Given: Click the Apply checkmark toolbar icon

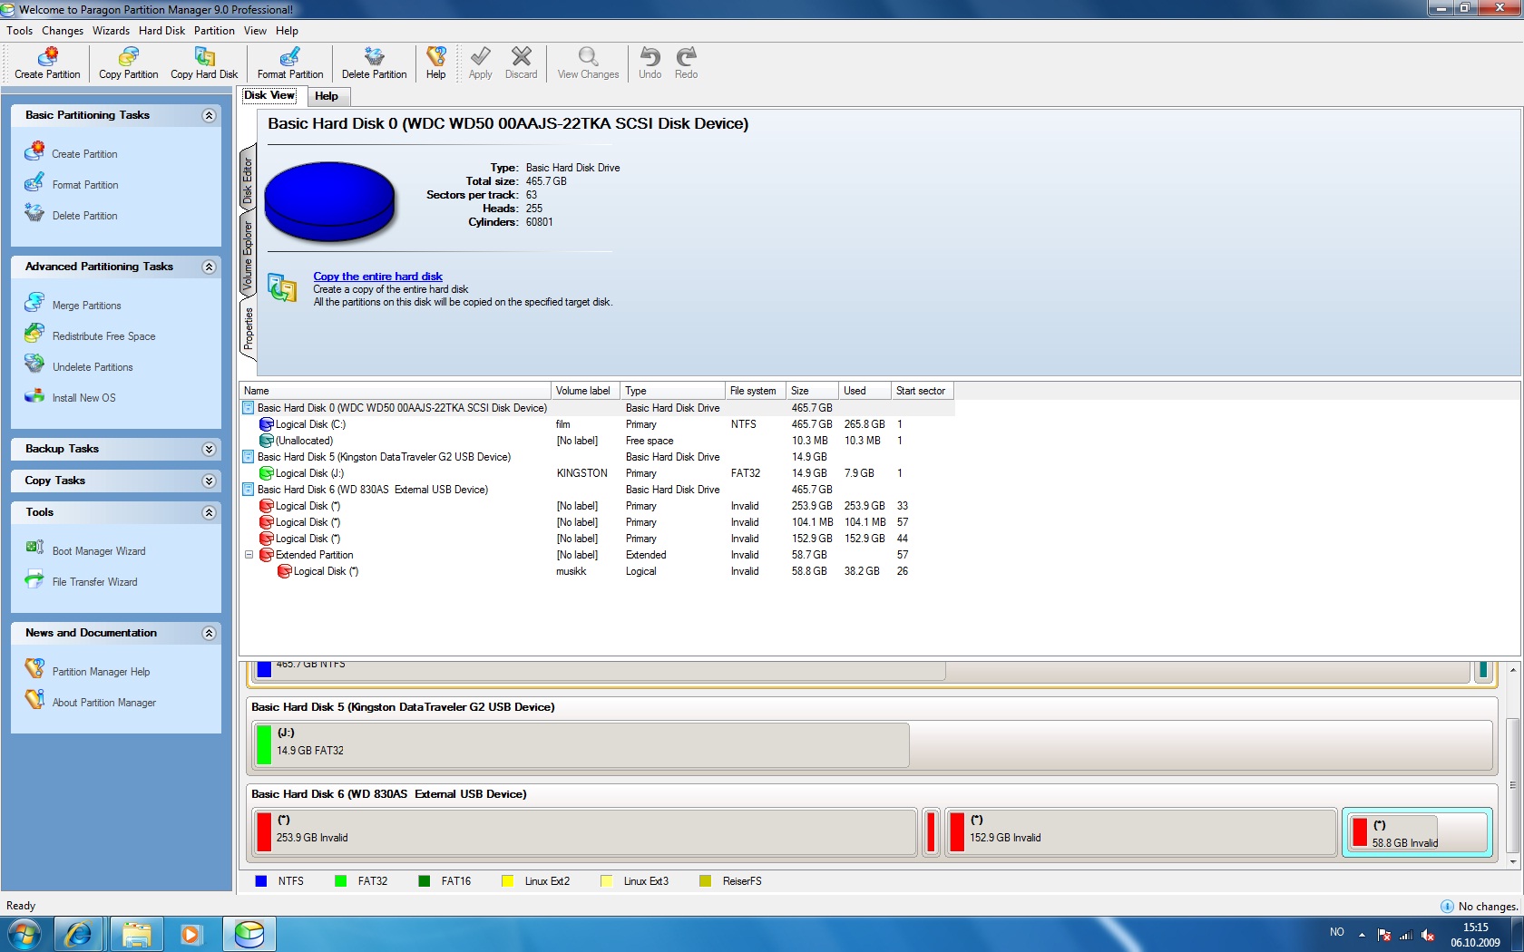Looking at the screenshot, I should (x=481, y=63).
